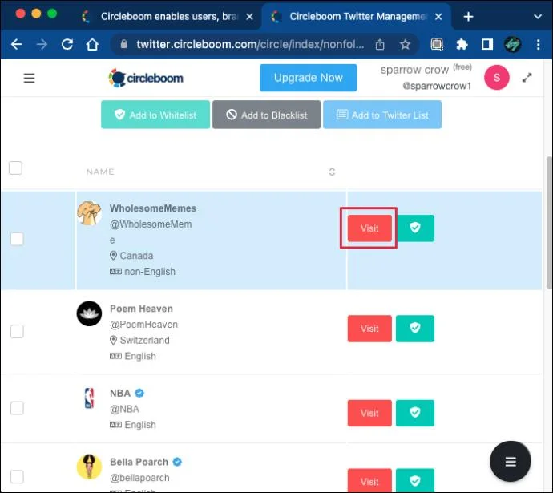Whitelist Bella Poarch with green shield button
Image resolution: width=553 pixels, height=493 pixels.
[415, 480]
